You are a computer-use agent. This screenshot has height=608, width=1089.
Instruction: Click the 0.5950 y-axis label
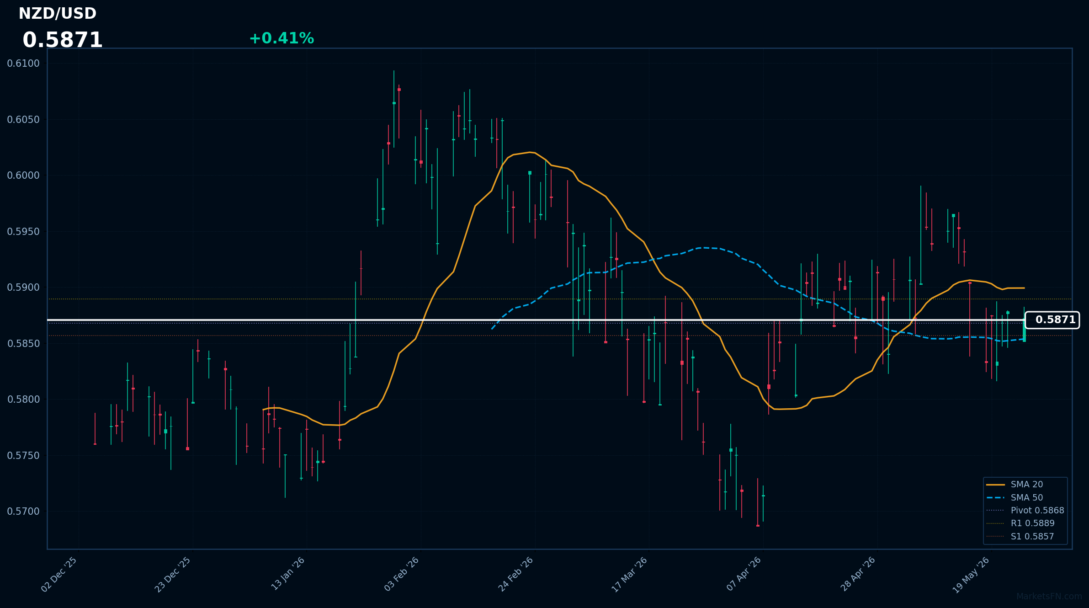(23, 232)
